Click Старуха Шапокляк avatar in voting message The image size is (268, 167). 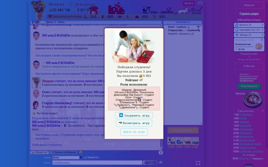click(36, 105)
